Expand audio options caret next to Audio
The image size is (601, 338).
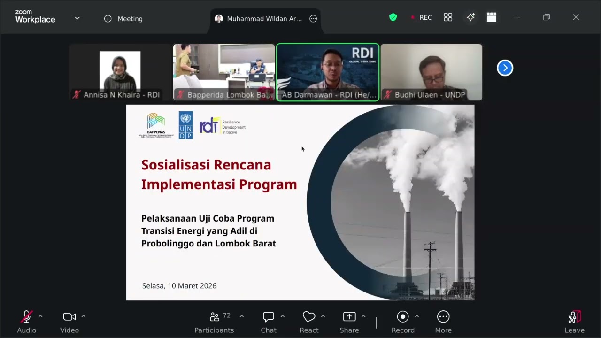[40, 316]
